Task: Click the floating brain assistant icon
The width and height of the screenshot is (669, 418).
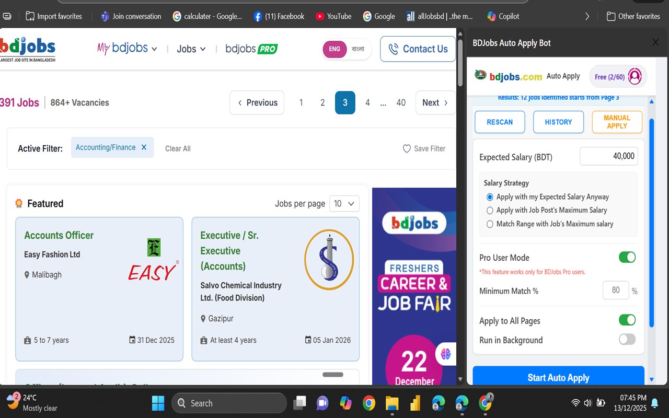Action: pos(445,354)
